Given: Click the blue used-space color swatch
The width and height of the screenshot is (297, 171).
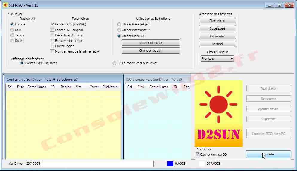Looking at the screenshot, I should [170, 164].
